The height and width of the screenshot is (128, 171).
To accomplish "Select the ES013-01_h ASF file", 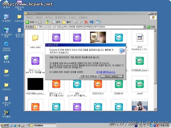I will [98, 84].
